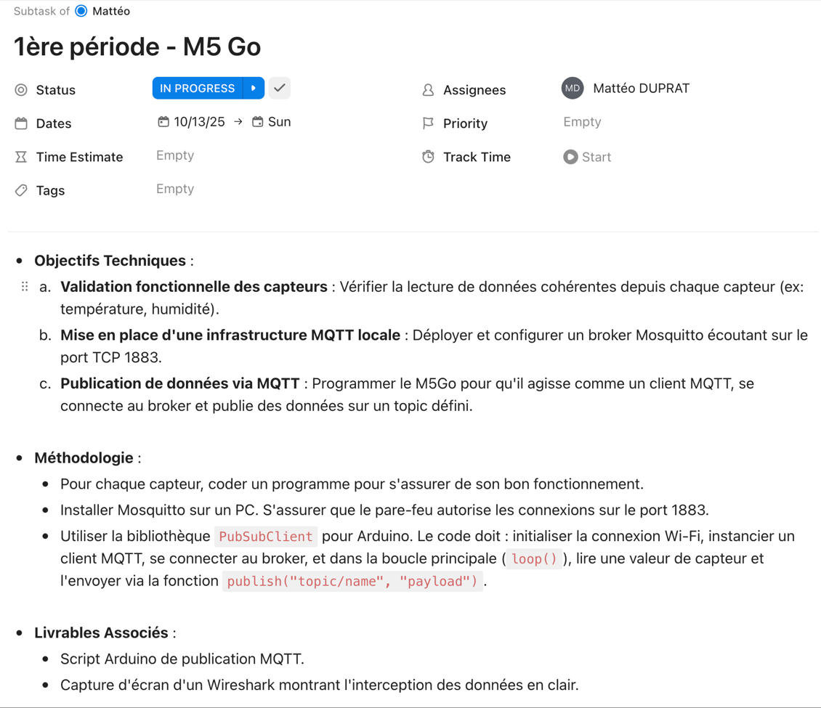
Task: Open the due date 'Sun' picker
Action: point(272,121)
